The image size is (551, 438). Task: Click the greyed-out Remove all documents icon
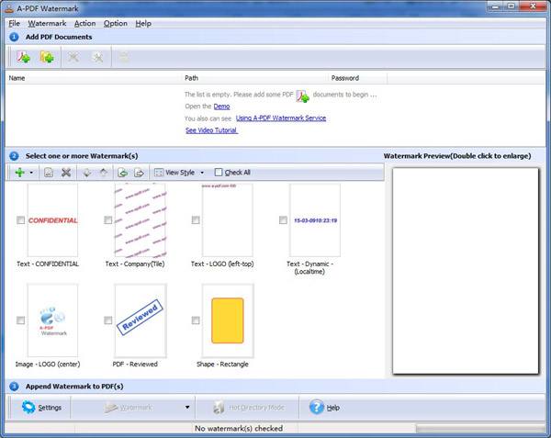tap(97, 57)
